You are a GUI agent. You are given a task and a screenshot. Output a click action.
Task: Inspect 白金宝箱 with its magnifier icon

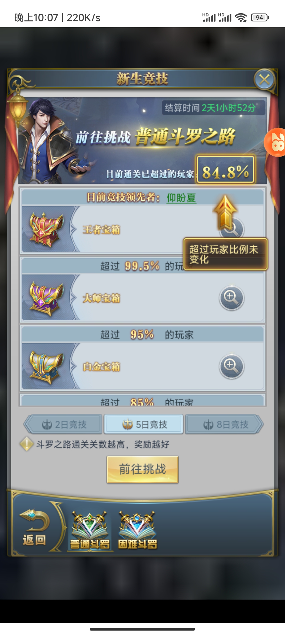[x=232, y=366]
